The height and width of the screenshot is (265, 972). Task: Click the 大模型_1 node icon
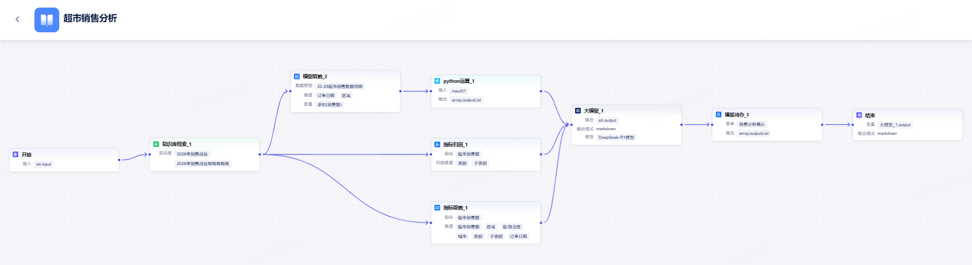(x=578, y=111)
